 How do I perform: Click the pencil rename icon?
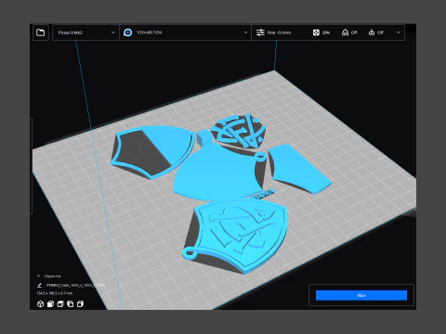(39, 285)
